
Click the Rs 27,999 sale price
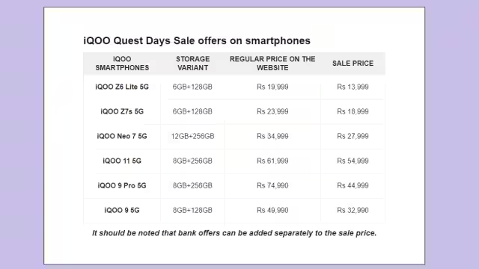[x=353, y=136]
